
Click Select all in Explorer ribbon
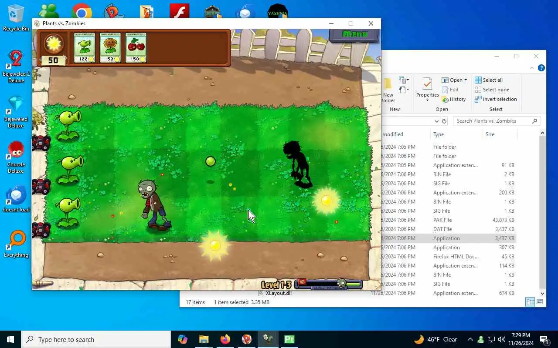[488, 80]
